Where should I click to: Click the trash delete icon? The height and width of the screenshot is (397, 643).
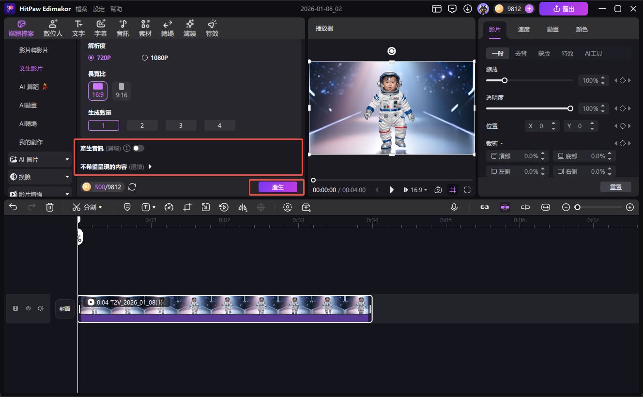[x=50, y=207]
